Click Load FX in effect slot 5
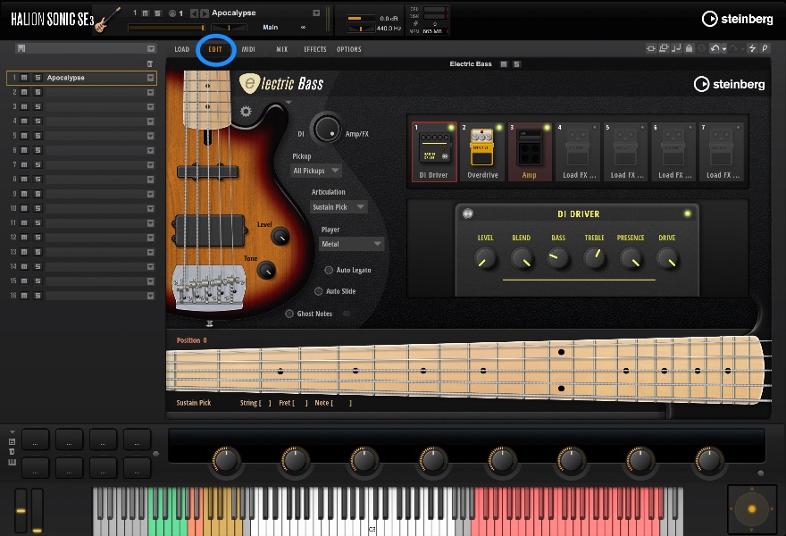 [x=625, y=152]
